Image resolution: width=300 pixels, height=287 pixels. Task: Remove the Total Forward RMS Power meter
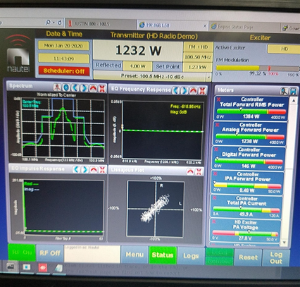pyautogui.click(x=219, y=99)
